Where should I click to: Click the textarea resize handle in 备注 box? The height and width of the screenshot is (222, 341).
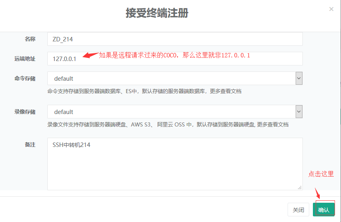coord(300,187)
